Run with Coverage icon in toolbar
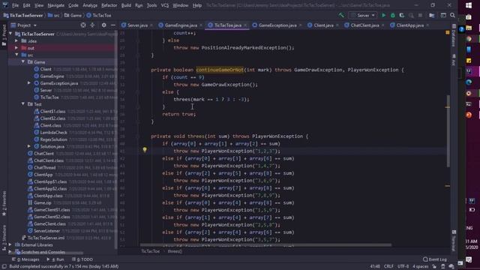Viewport: 480px width, 270px height. 402,15
